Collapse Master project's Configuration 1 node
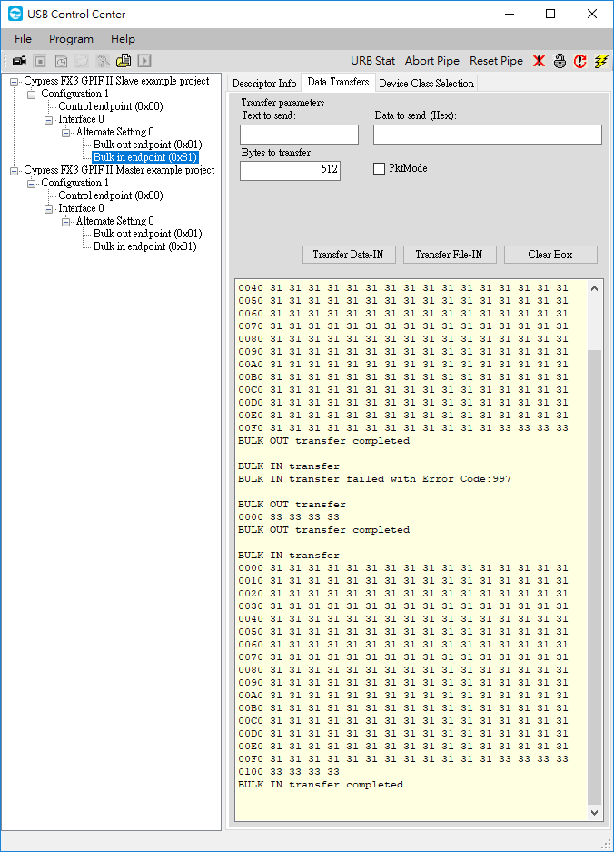The width and height of the screenshot is (614, 852). pyautogui.click(x=32, y=184)
